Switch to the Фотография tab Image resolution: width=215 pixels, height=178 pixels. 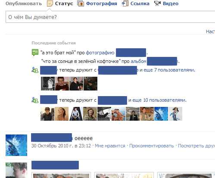coord(101,3)
